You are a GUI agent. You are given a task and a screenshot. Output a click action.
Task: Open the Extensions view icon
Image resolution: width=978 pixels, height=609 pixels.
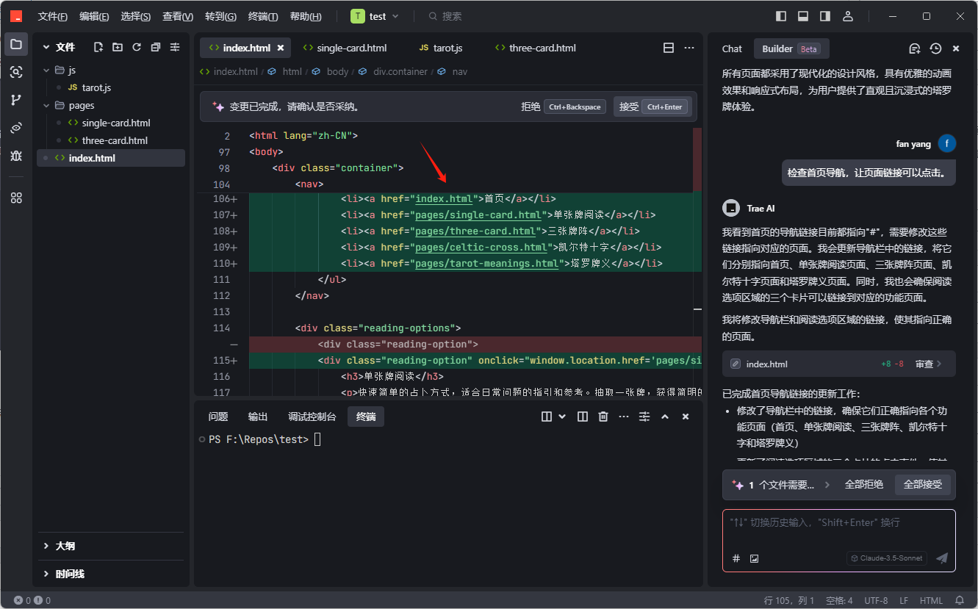coord(16,198)
